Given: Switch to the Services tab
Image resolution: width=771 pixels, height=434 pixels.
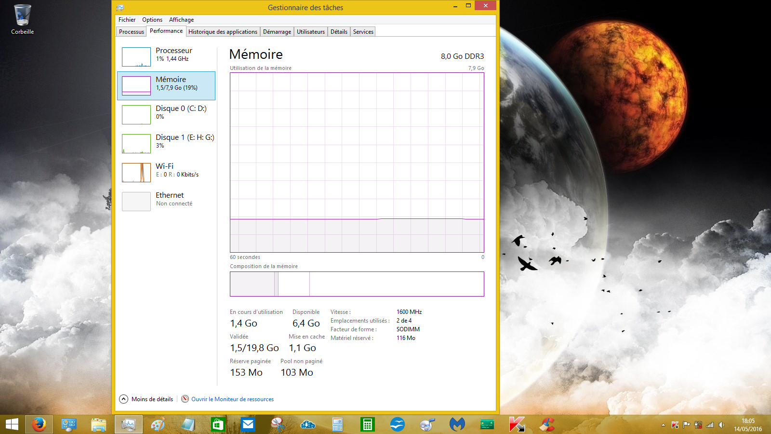Looking at the screenshot, I should coord(363,32).
